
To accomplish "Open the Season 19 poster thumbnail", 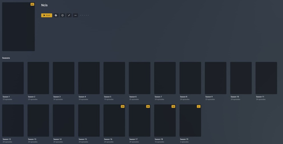I will 190,120.
